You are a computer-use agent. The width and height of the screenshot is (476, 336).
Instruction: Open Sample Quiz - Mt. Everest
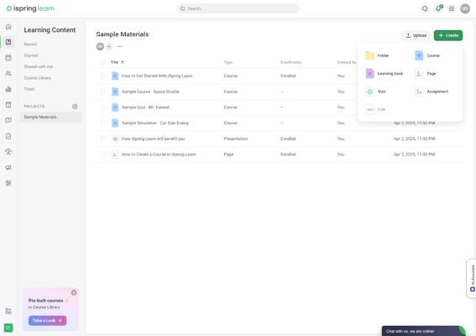(145, 108)
